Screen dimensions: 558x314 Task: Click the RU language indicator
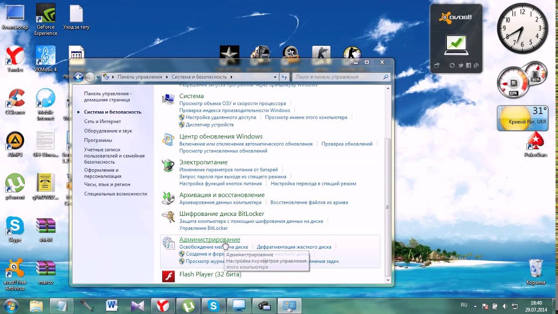pos(464,305)
